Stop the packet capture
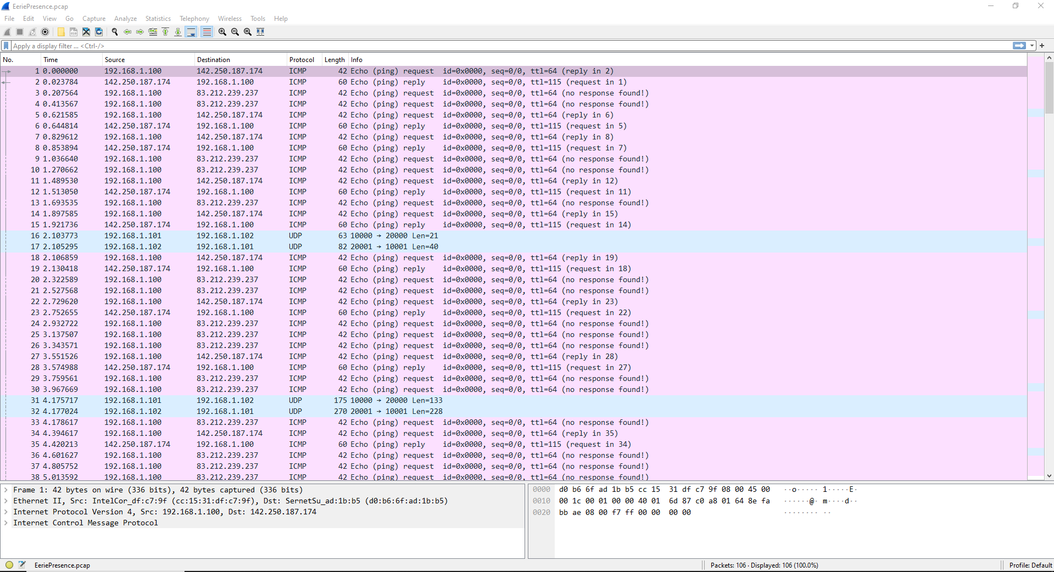This screenshot has width=1054, height=572. 20,32
